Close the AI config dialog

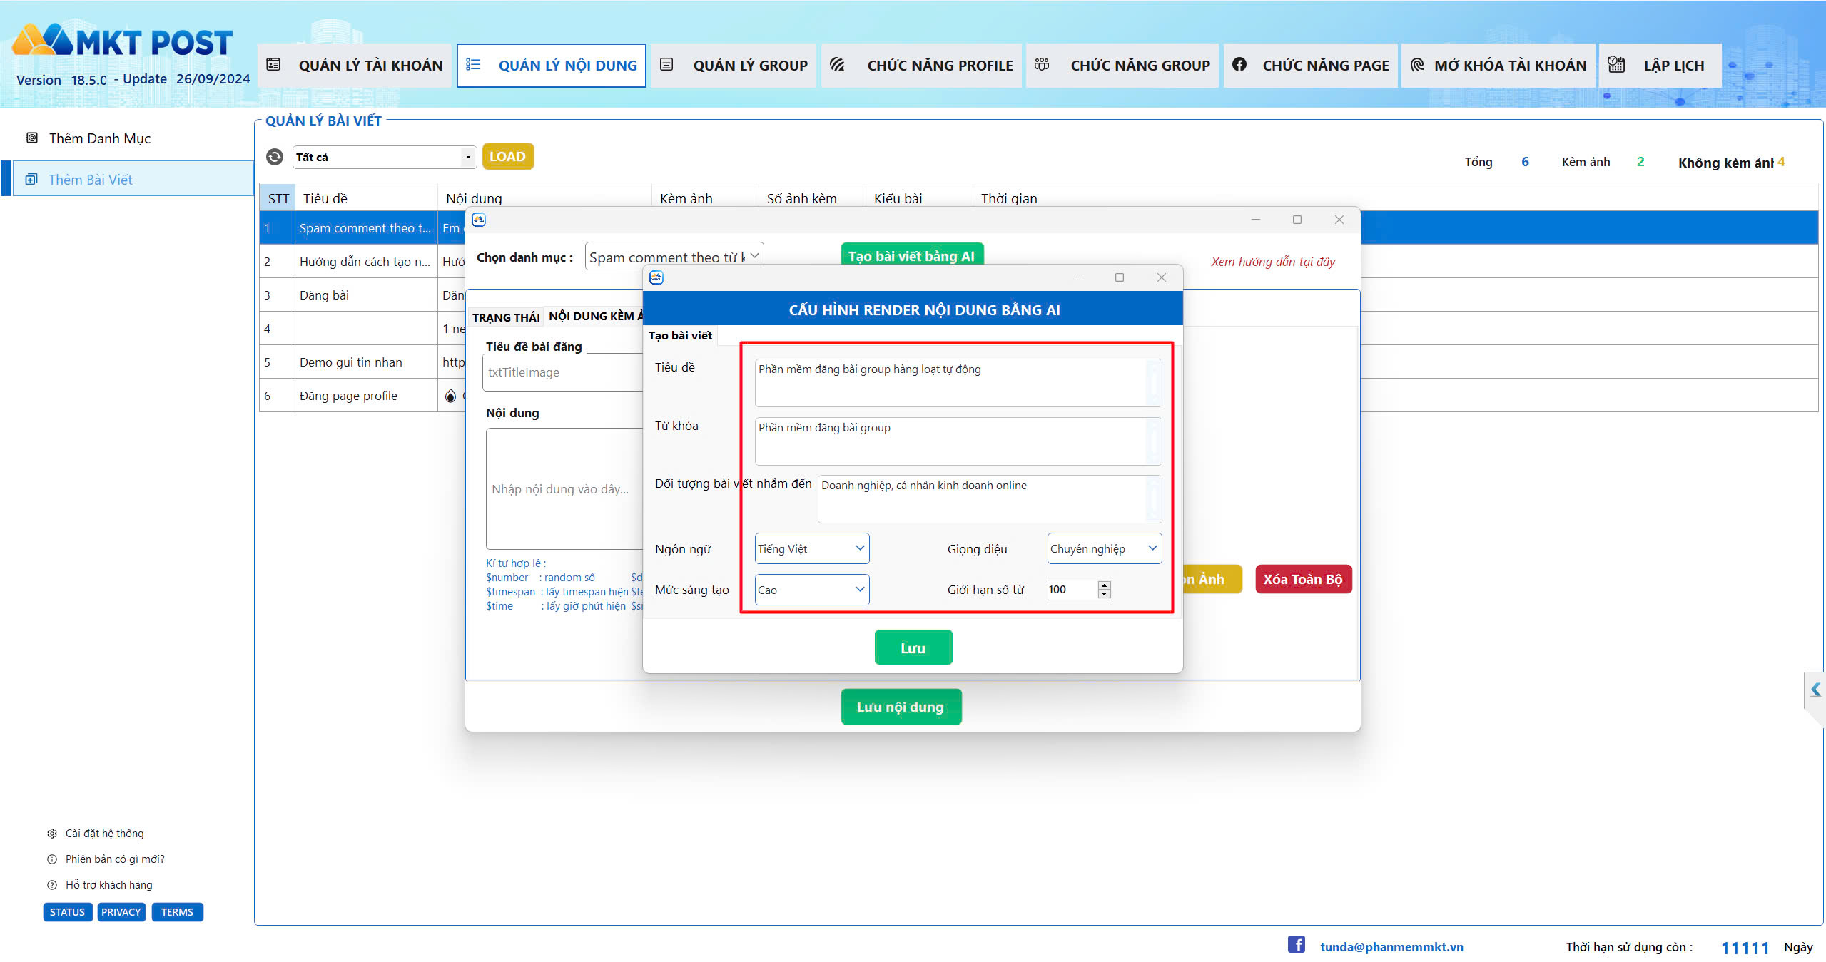1161,277
